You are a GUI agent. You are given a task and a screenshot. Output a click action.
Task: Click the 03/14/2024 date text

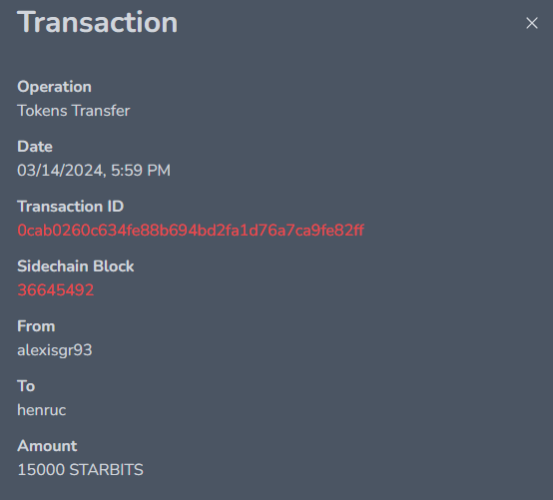tap(60, 171)
